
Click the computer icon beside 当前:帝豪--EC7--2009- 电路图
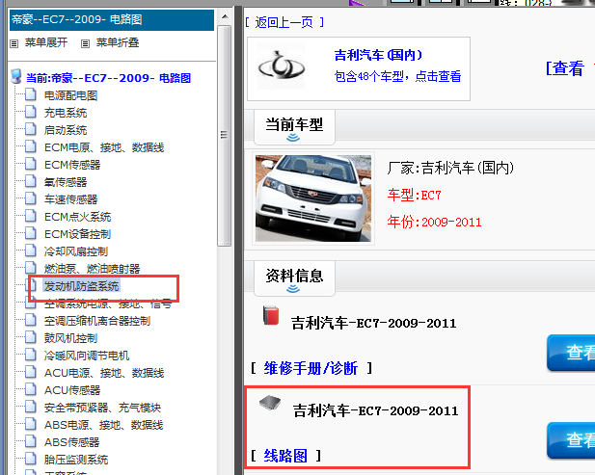coord(16,76)
